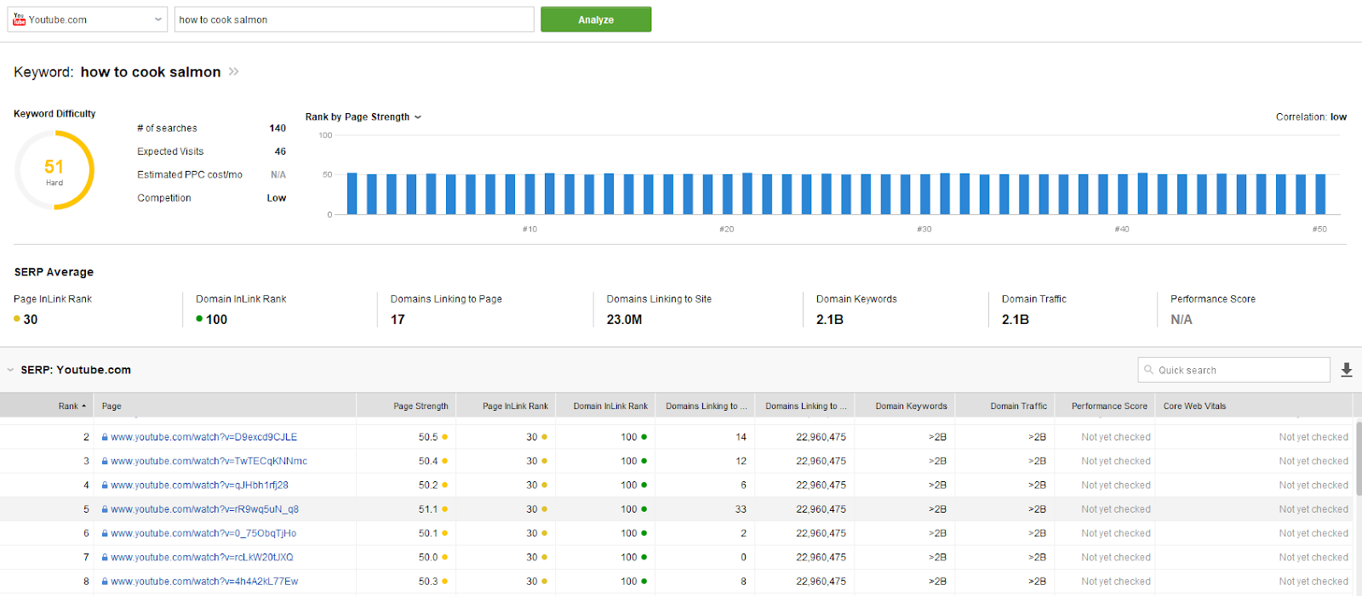
Task: Open the Rank by Page Strength dropdown
Action: tap(363, 116)
